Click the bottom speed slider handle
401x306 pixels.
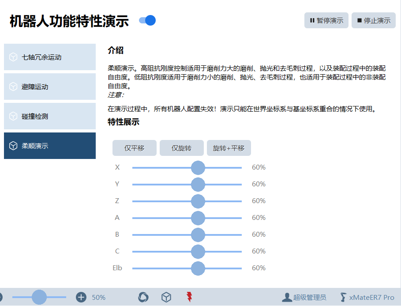click(39, 297)
